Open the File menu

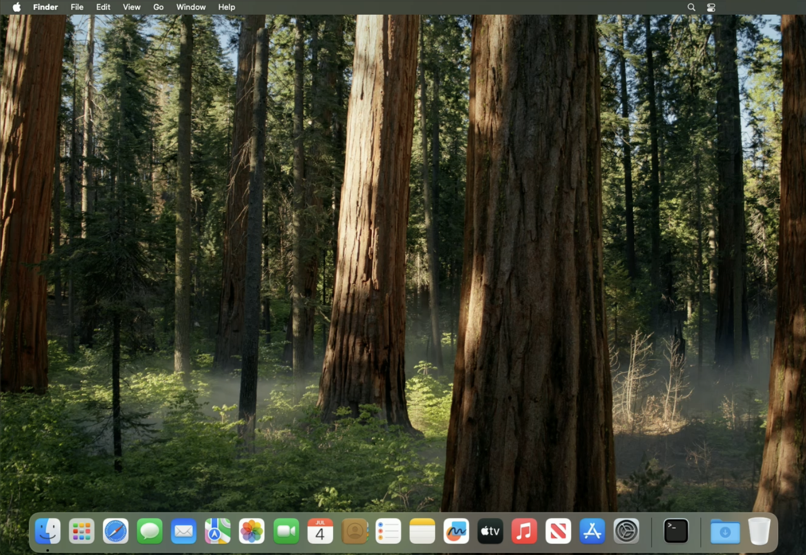coord(77,7)
